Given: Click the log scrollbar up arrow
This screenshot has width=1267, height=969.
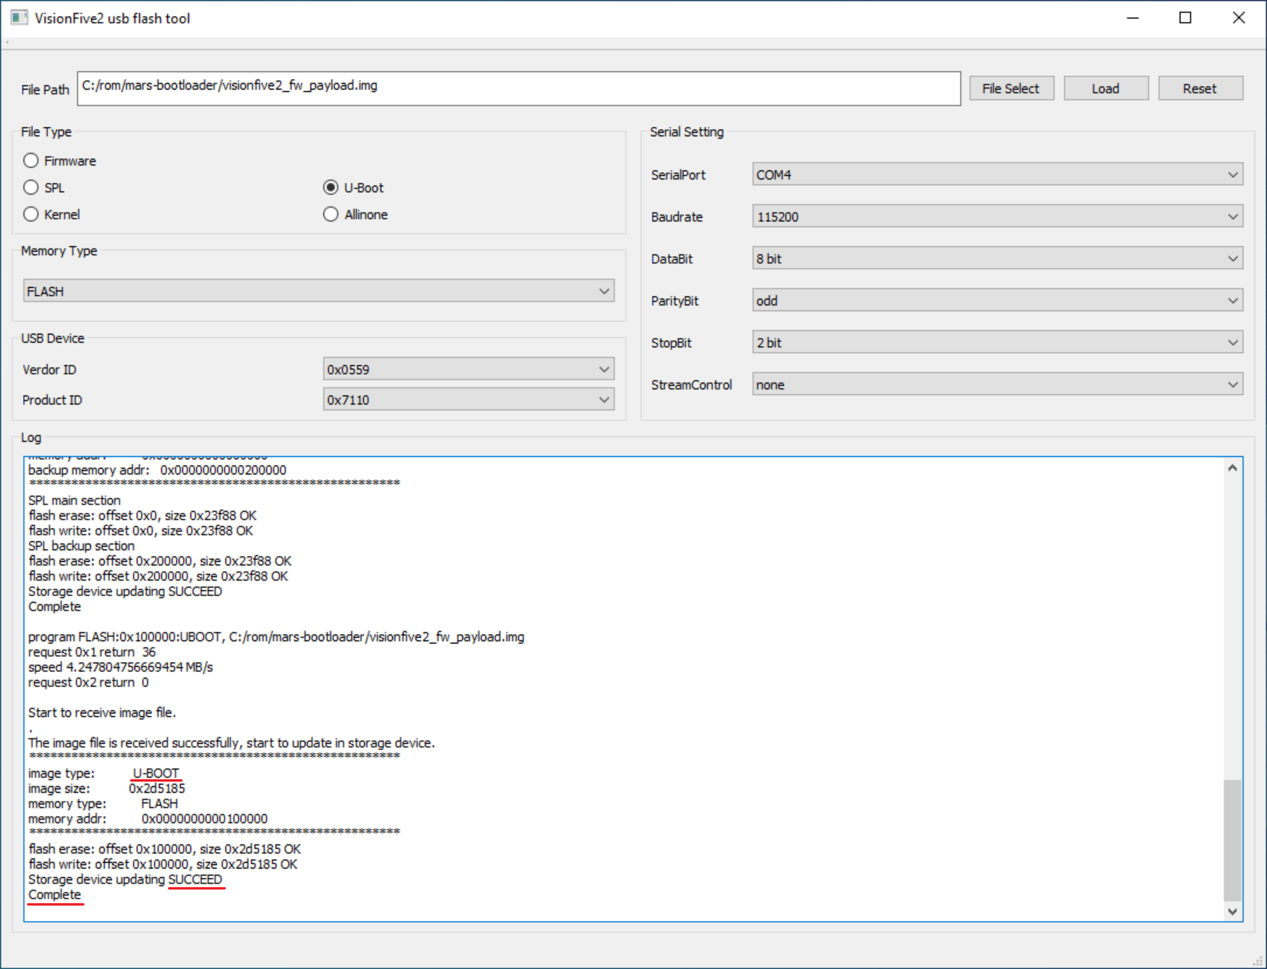Looking at the screenshot, I should pyautogui.click(x=1232, y=468).
